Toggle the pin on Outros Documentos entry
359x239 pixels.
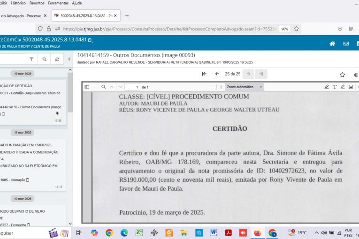pos(57,113)
